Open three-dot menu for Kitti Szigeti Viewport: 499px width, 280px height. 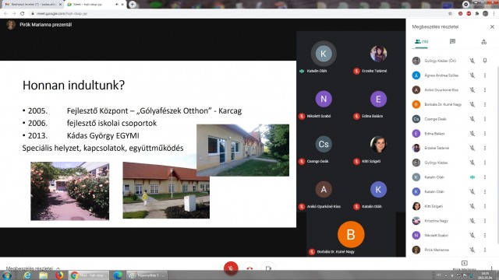(x=485, y=206)
